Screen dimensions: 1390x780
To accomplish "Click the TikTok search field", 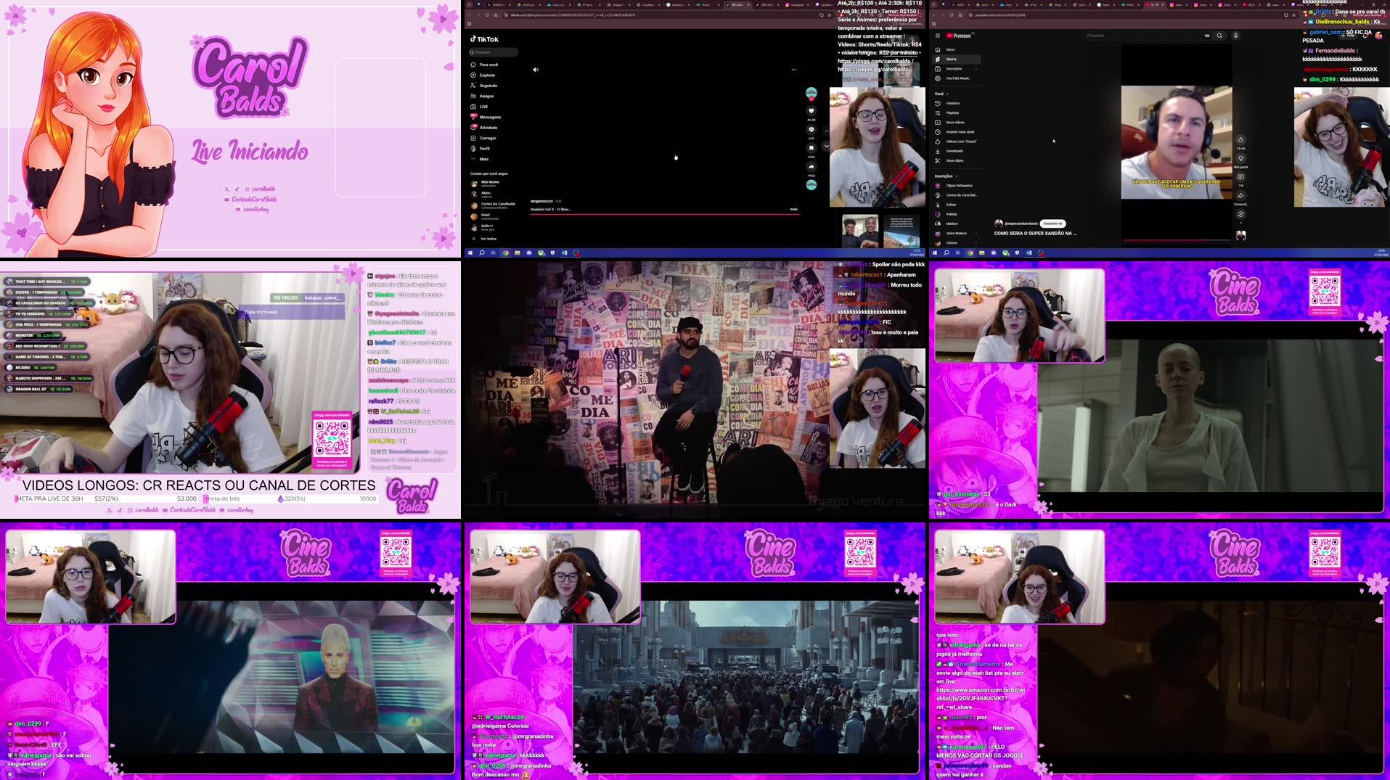I will pos(492,52).
